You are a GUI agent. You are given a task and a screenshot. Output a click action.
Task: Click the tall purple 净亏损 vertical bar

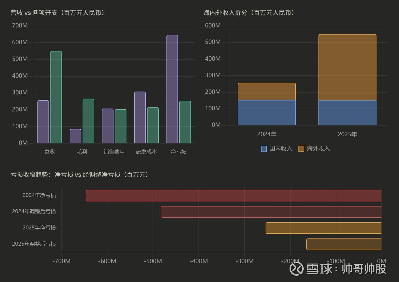pyautogui.click(x=172, y=89)
